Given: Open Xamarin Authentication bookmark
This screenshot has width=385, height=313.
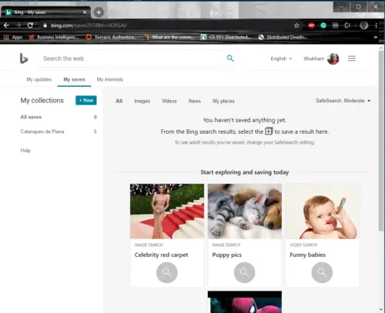Looking at the screenshot, I should pos(111,37).
